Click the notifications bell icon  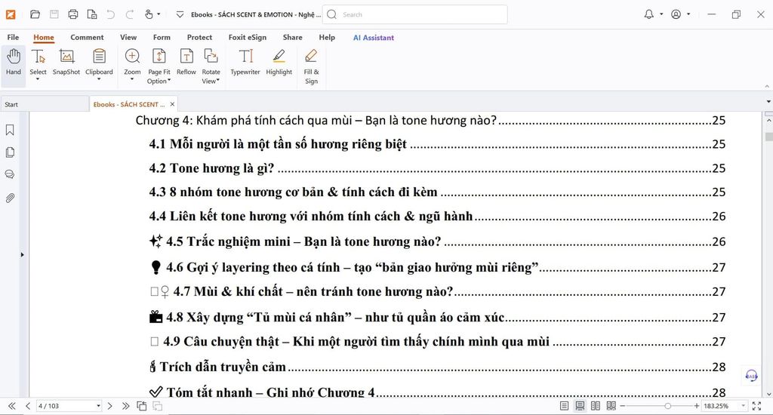(x=648, y=14)
